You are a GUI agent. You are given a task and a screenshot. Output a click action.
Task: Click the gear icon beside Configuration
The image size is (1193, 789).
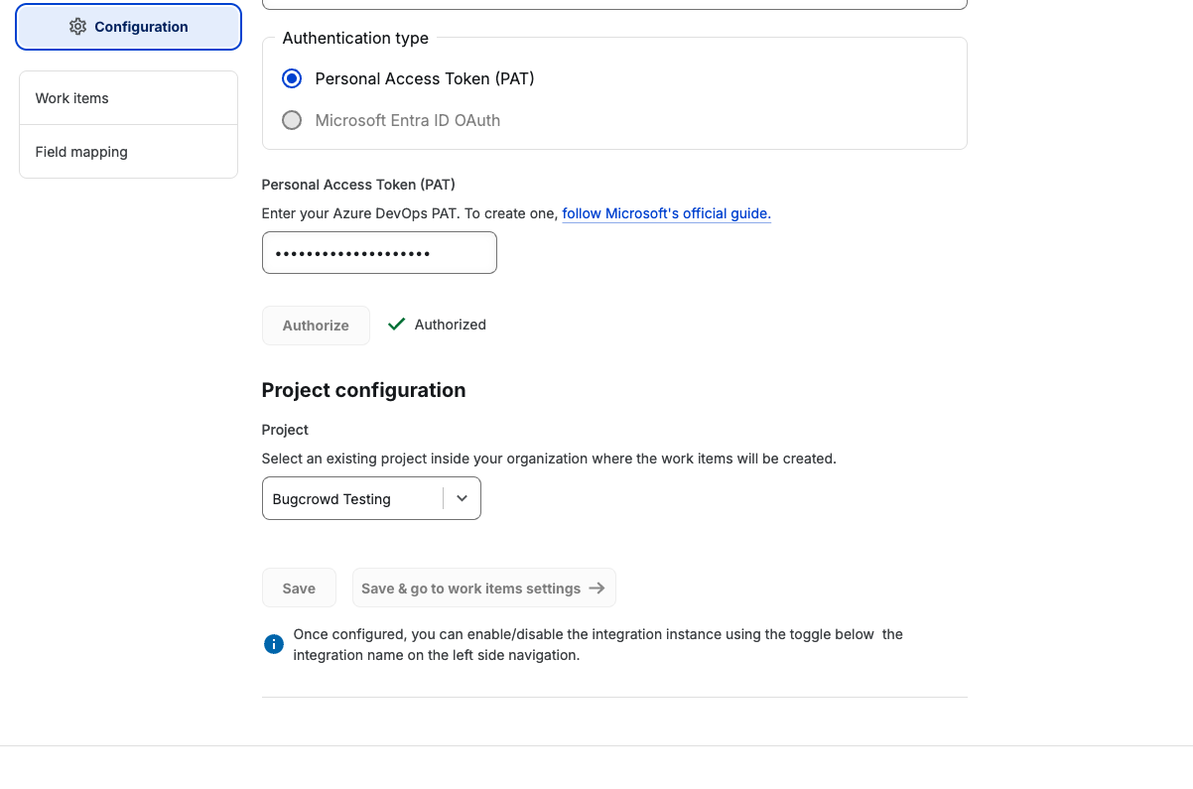pyautogui.click(x=77, y=27)
